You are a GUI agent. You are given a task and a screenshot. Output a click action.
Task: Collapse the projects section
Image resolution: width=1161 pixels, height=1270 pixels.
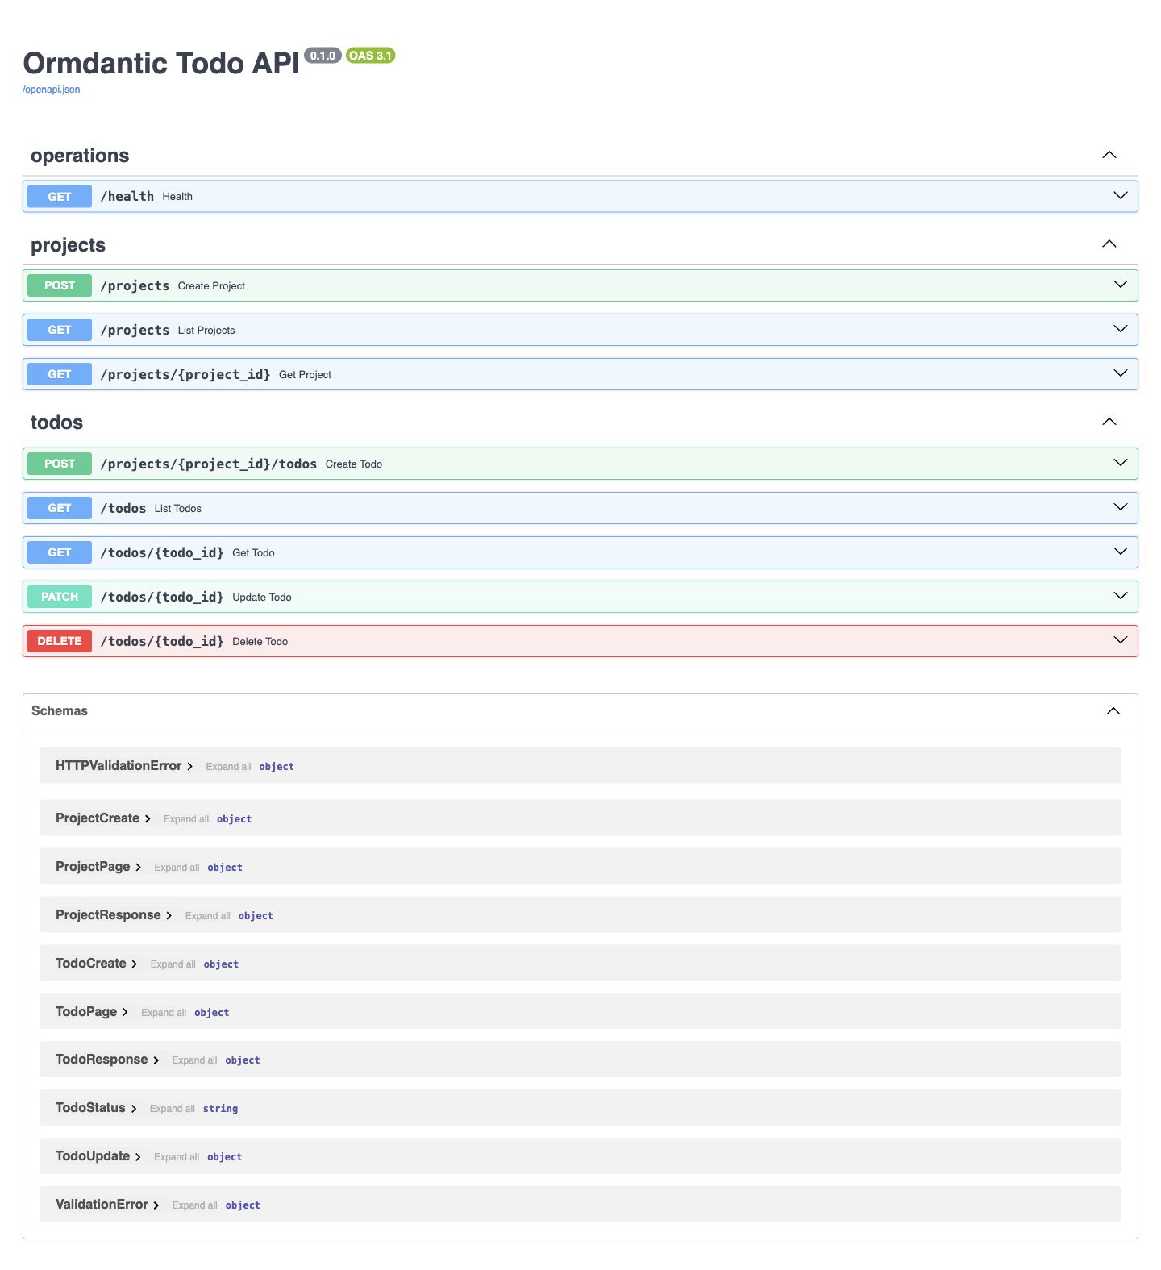(1109, 244)
